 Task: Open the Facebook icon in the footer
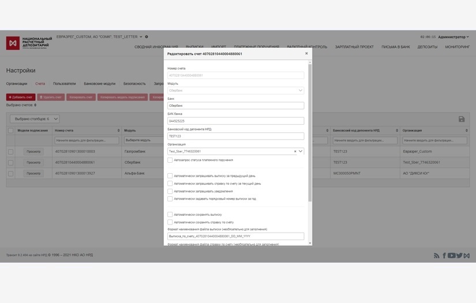pyautogui.click(x=444, y=256)
